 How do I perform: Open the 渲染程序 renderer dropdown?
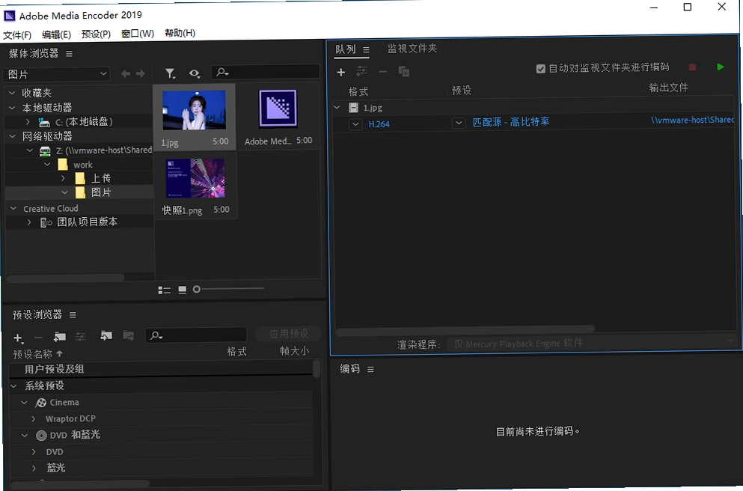593,343
